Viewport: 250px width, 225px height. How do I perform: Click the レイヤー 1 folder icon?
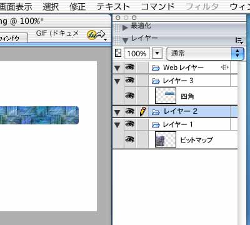tap(156, 124)
